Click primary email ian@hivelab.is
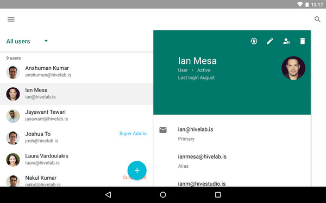 tap(196, 129)
